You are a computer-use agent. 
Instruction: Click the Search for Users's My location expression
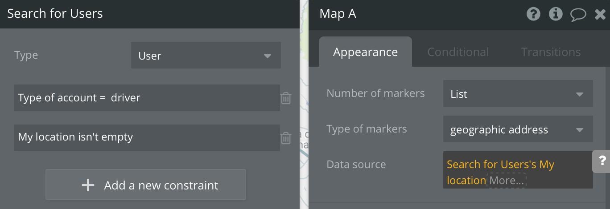(500, 172)
